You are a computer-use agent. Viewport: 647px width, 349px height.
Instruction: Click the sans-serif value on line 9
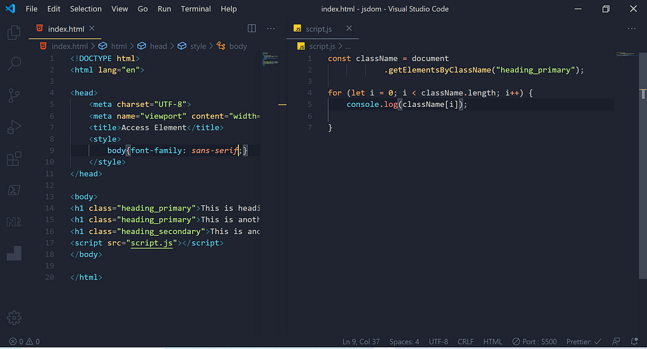[215, 150]
